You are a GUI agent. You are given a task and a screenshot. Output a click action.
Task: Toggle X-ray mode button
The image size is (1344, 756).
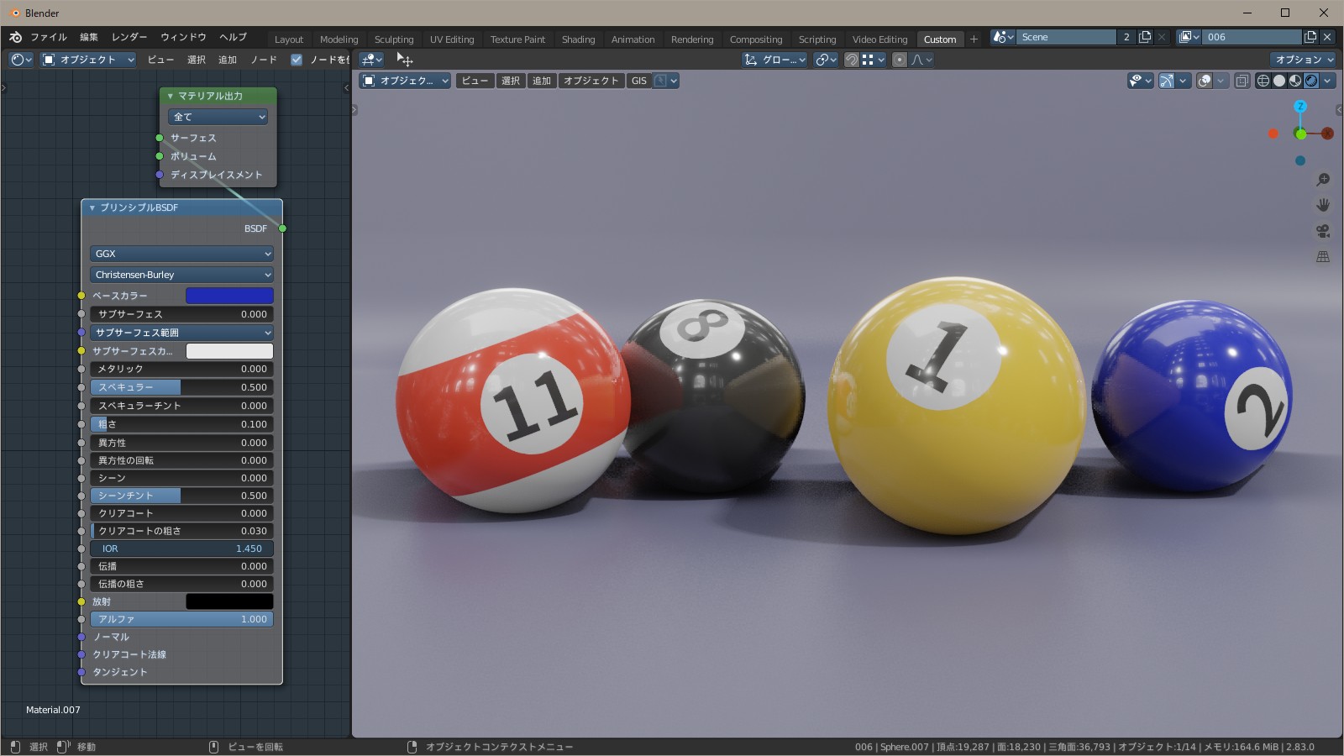coord(1242,81)
